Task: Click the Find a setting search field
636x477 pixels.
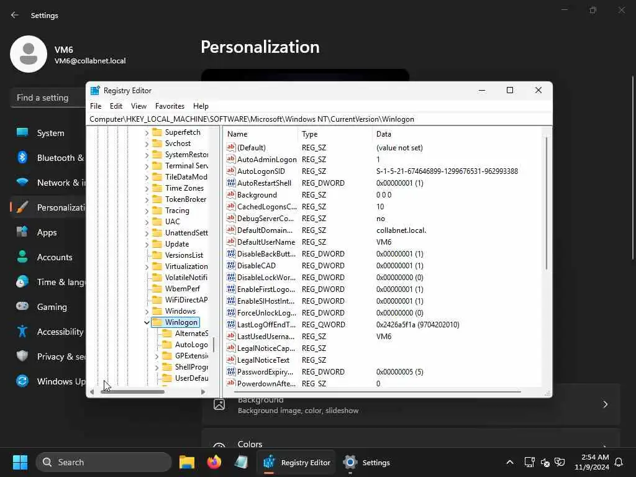Action: pos(48,98)
